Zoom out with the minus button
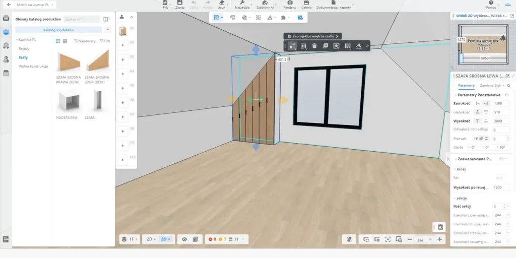 [x=410, y=239]
